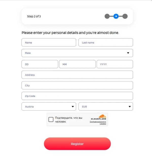Click the third step indicator dot
Viewport: 152px width, 160px height.
pyautogui.click(x=125, y=16)
